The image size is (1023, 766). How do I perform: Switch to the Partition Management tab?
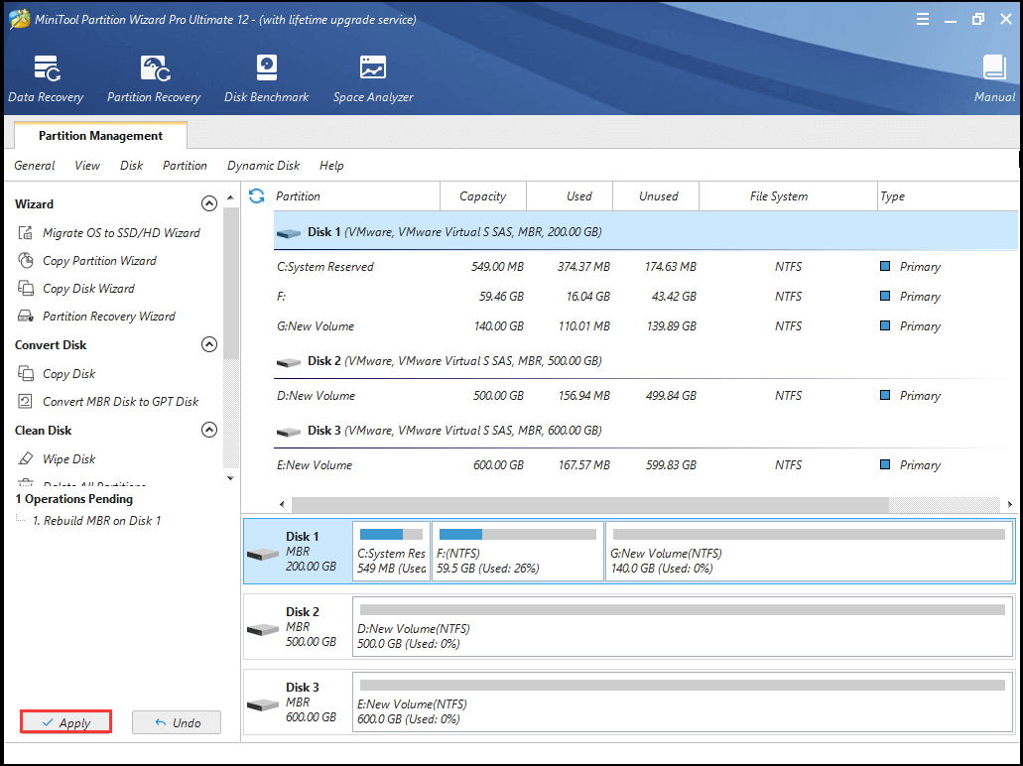[99, 135]
